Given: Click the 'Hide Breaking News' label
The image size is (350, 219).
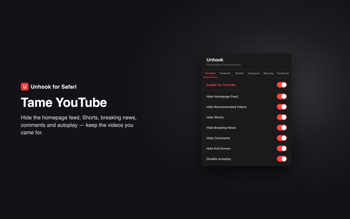Looking at the screenshot, I should [x=221, y=127].
